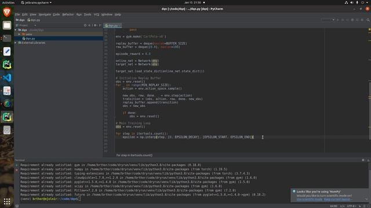The height and width of the screenshot is (208, 371).
Task: Expand the NumPy notification chevron
Action: pos(366,199)
